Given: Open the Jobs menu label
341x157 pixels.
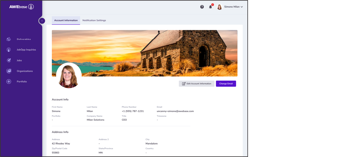Looking at the screenshot, I should pos(19,60).
